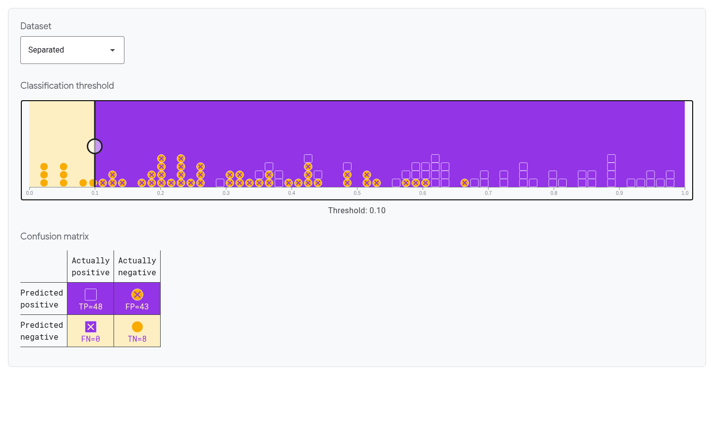
Task: Click the 'Dataset' label
Action: coord(36,26)
